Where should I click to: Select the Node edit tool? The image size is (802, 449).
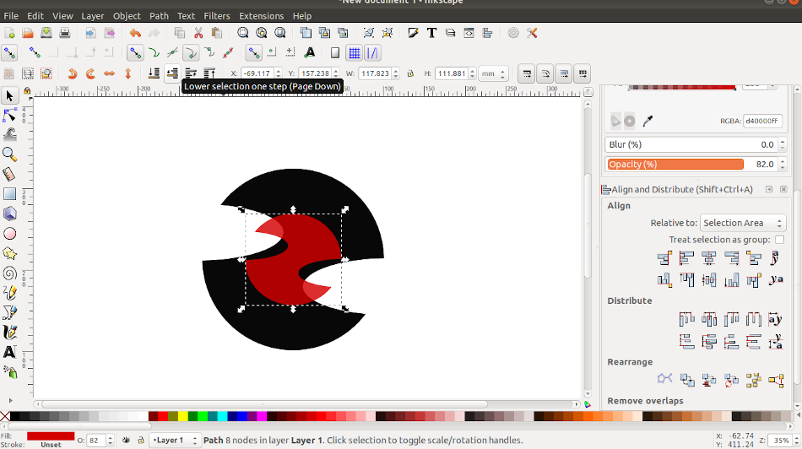point(9,115)
